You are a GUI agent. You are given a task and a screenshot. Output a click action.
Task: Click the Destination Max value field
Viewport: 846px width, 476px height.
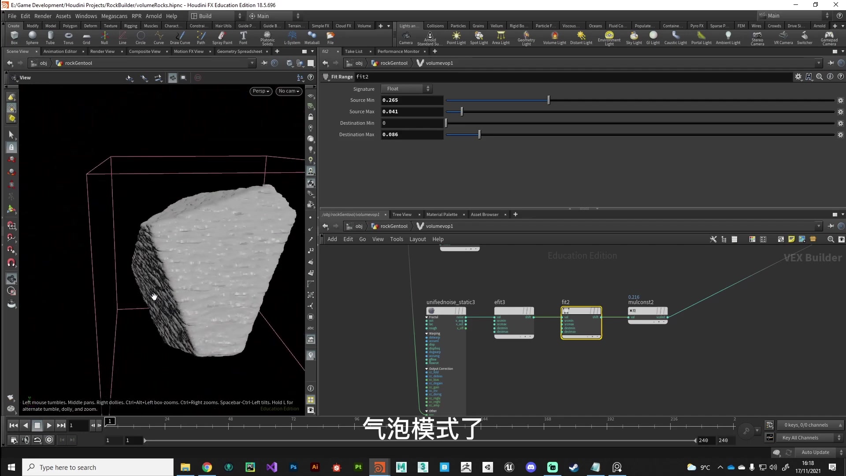[412, 135]
